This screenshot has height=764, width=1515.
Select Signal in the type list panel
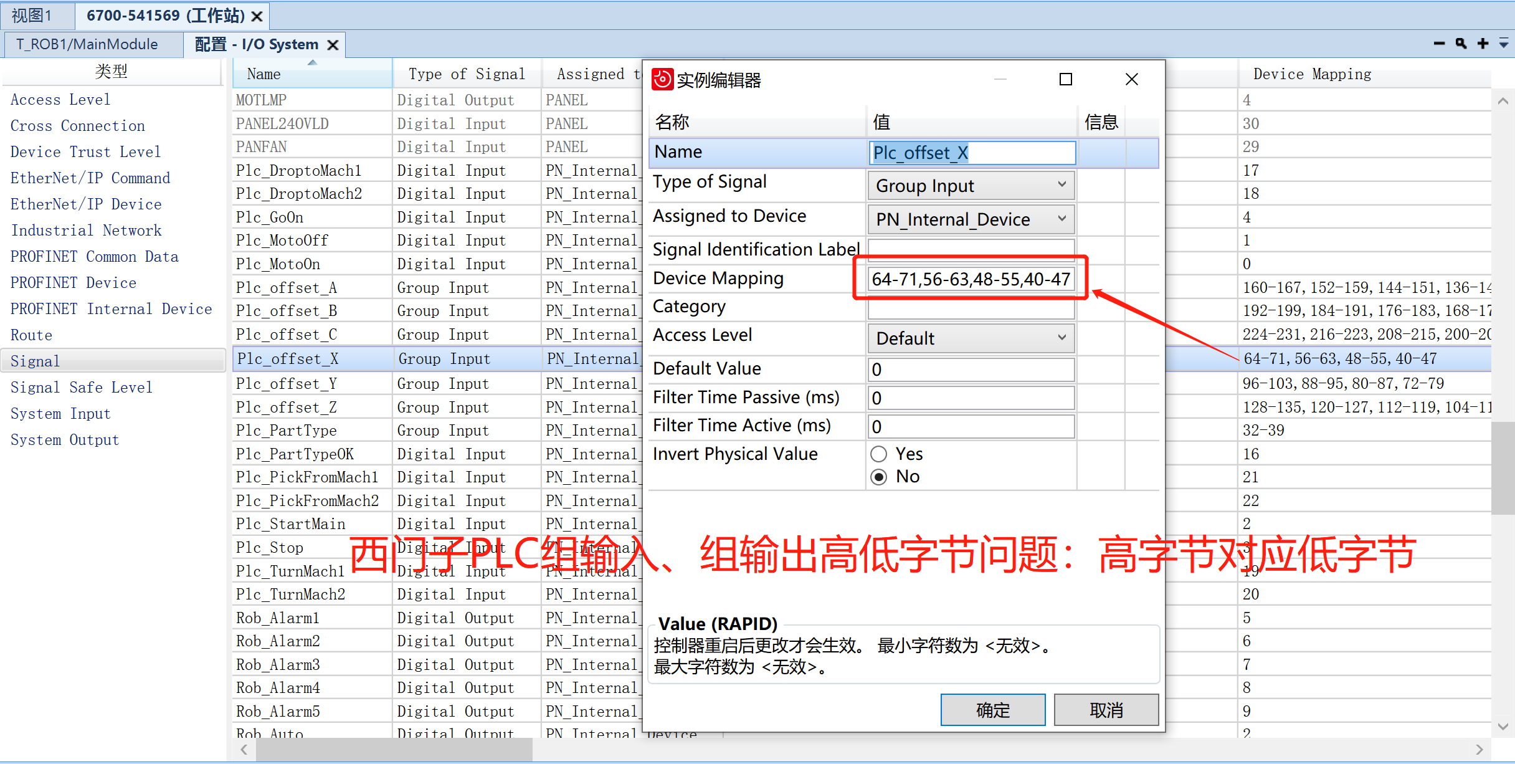tap(36, 360)
